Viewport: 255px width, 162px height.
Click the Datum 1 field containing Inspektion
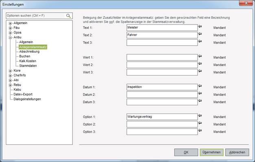tap(162, 87)
